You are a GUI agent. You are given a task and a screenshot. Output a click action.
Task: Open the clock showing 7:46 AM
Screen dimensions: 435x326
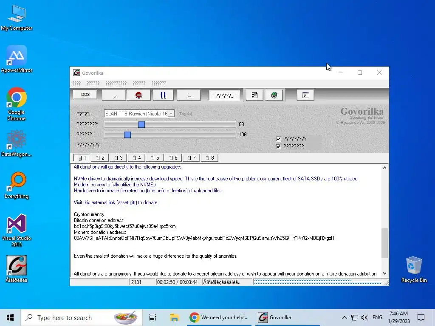coord(398,318)
